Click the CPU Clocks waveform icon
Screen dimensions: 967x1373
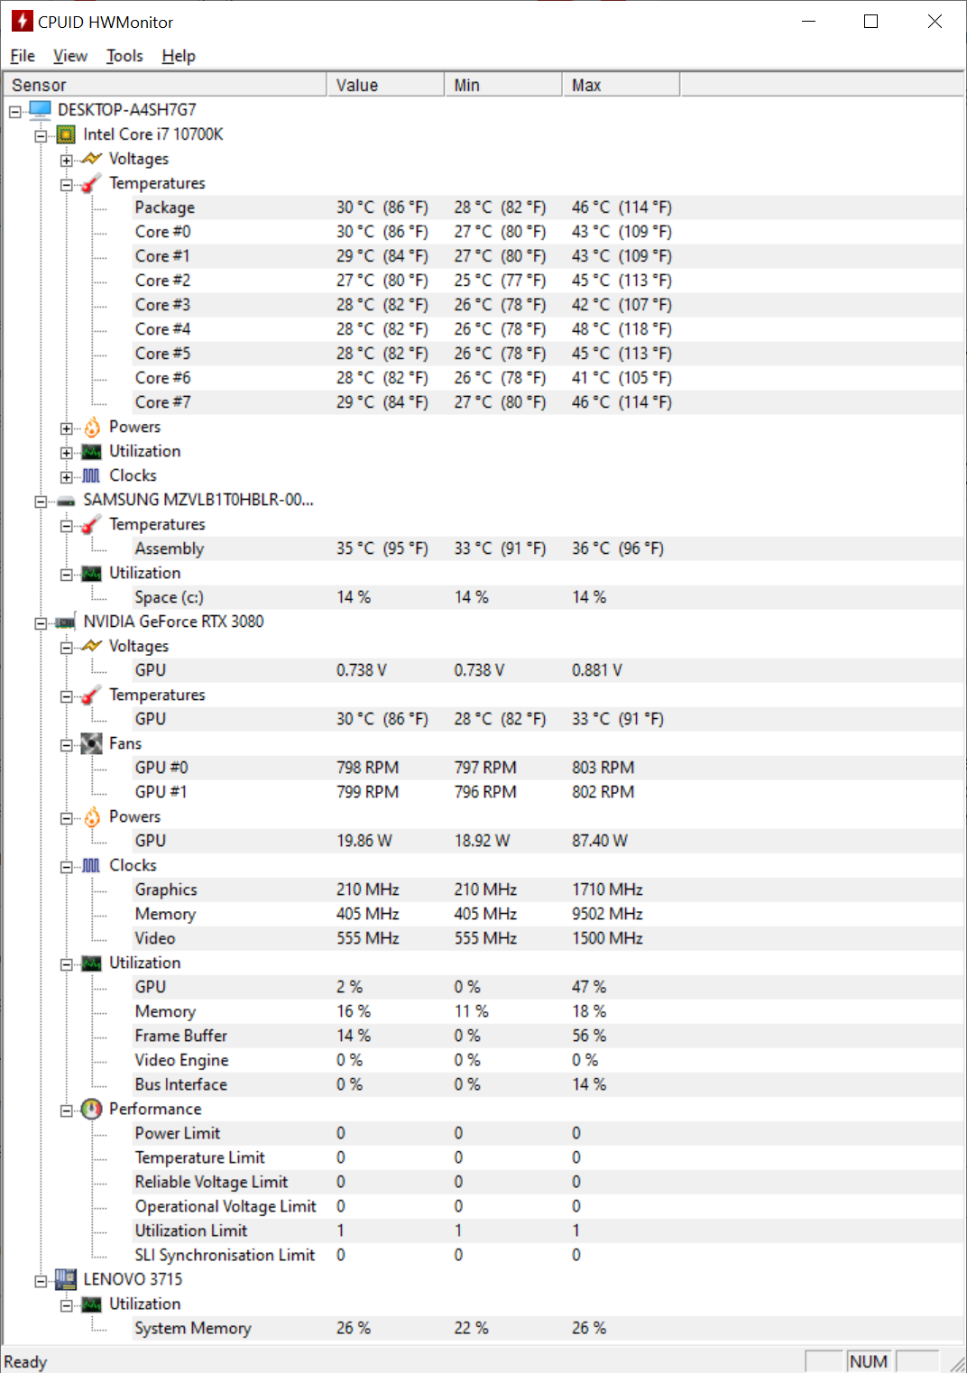(91, 475)
